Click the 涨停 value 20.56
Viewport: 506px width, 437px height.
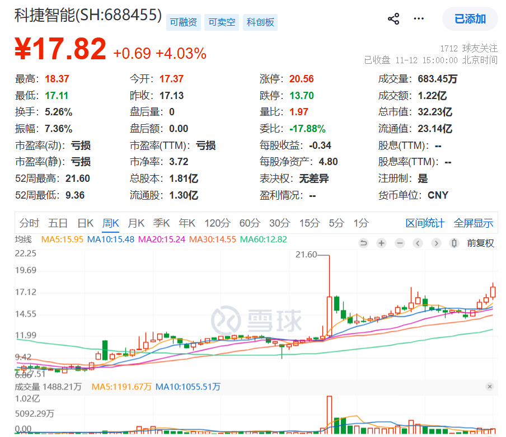coord(301,79)
